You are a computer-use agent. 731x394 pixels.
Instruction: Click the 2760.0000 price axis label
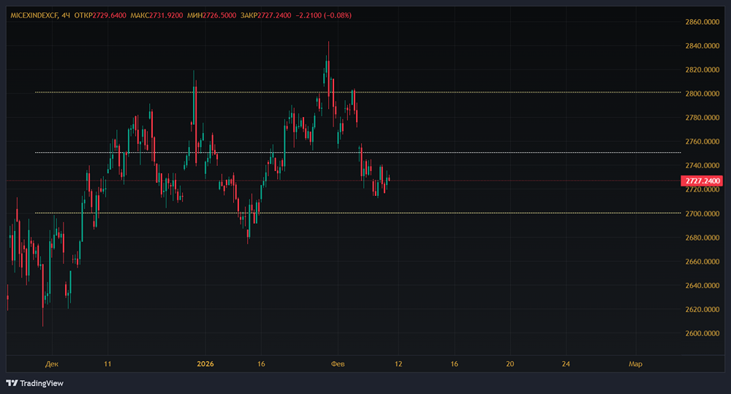pos(702,142)
